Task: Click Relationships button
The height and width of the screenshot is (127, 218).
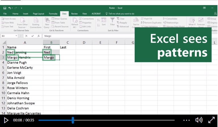Action: tap(171, 23)
